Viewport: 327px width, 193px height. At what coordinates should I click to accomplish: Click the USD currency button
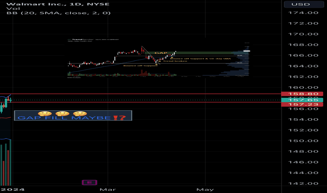pyautogui.click(x=304, y=4)
